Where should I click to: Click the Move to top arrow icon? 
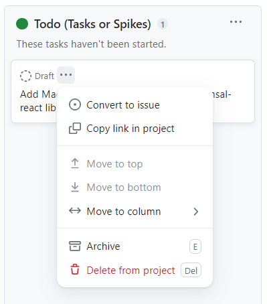(x=75, y=163)
